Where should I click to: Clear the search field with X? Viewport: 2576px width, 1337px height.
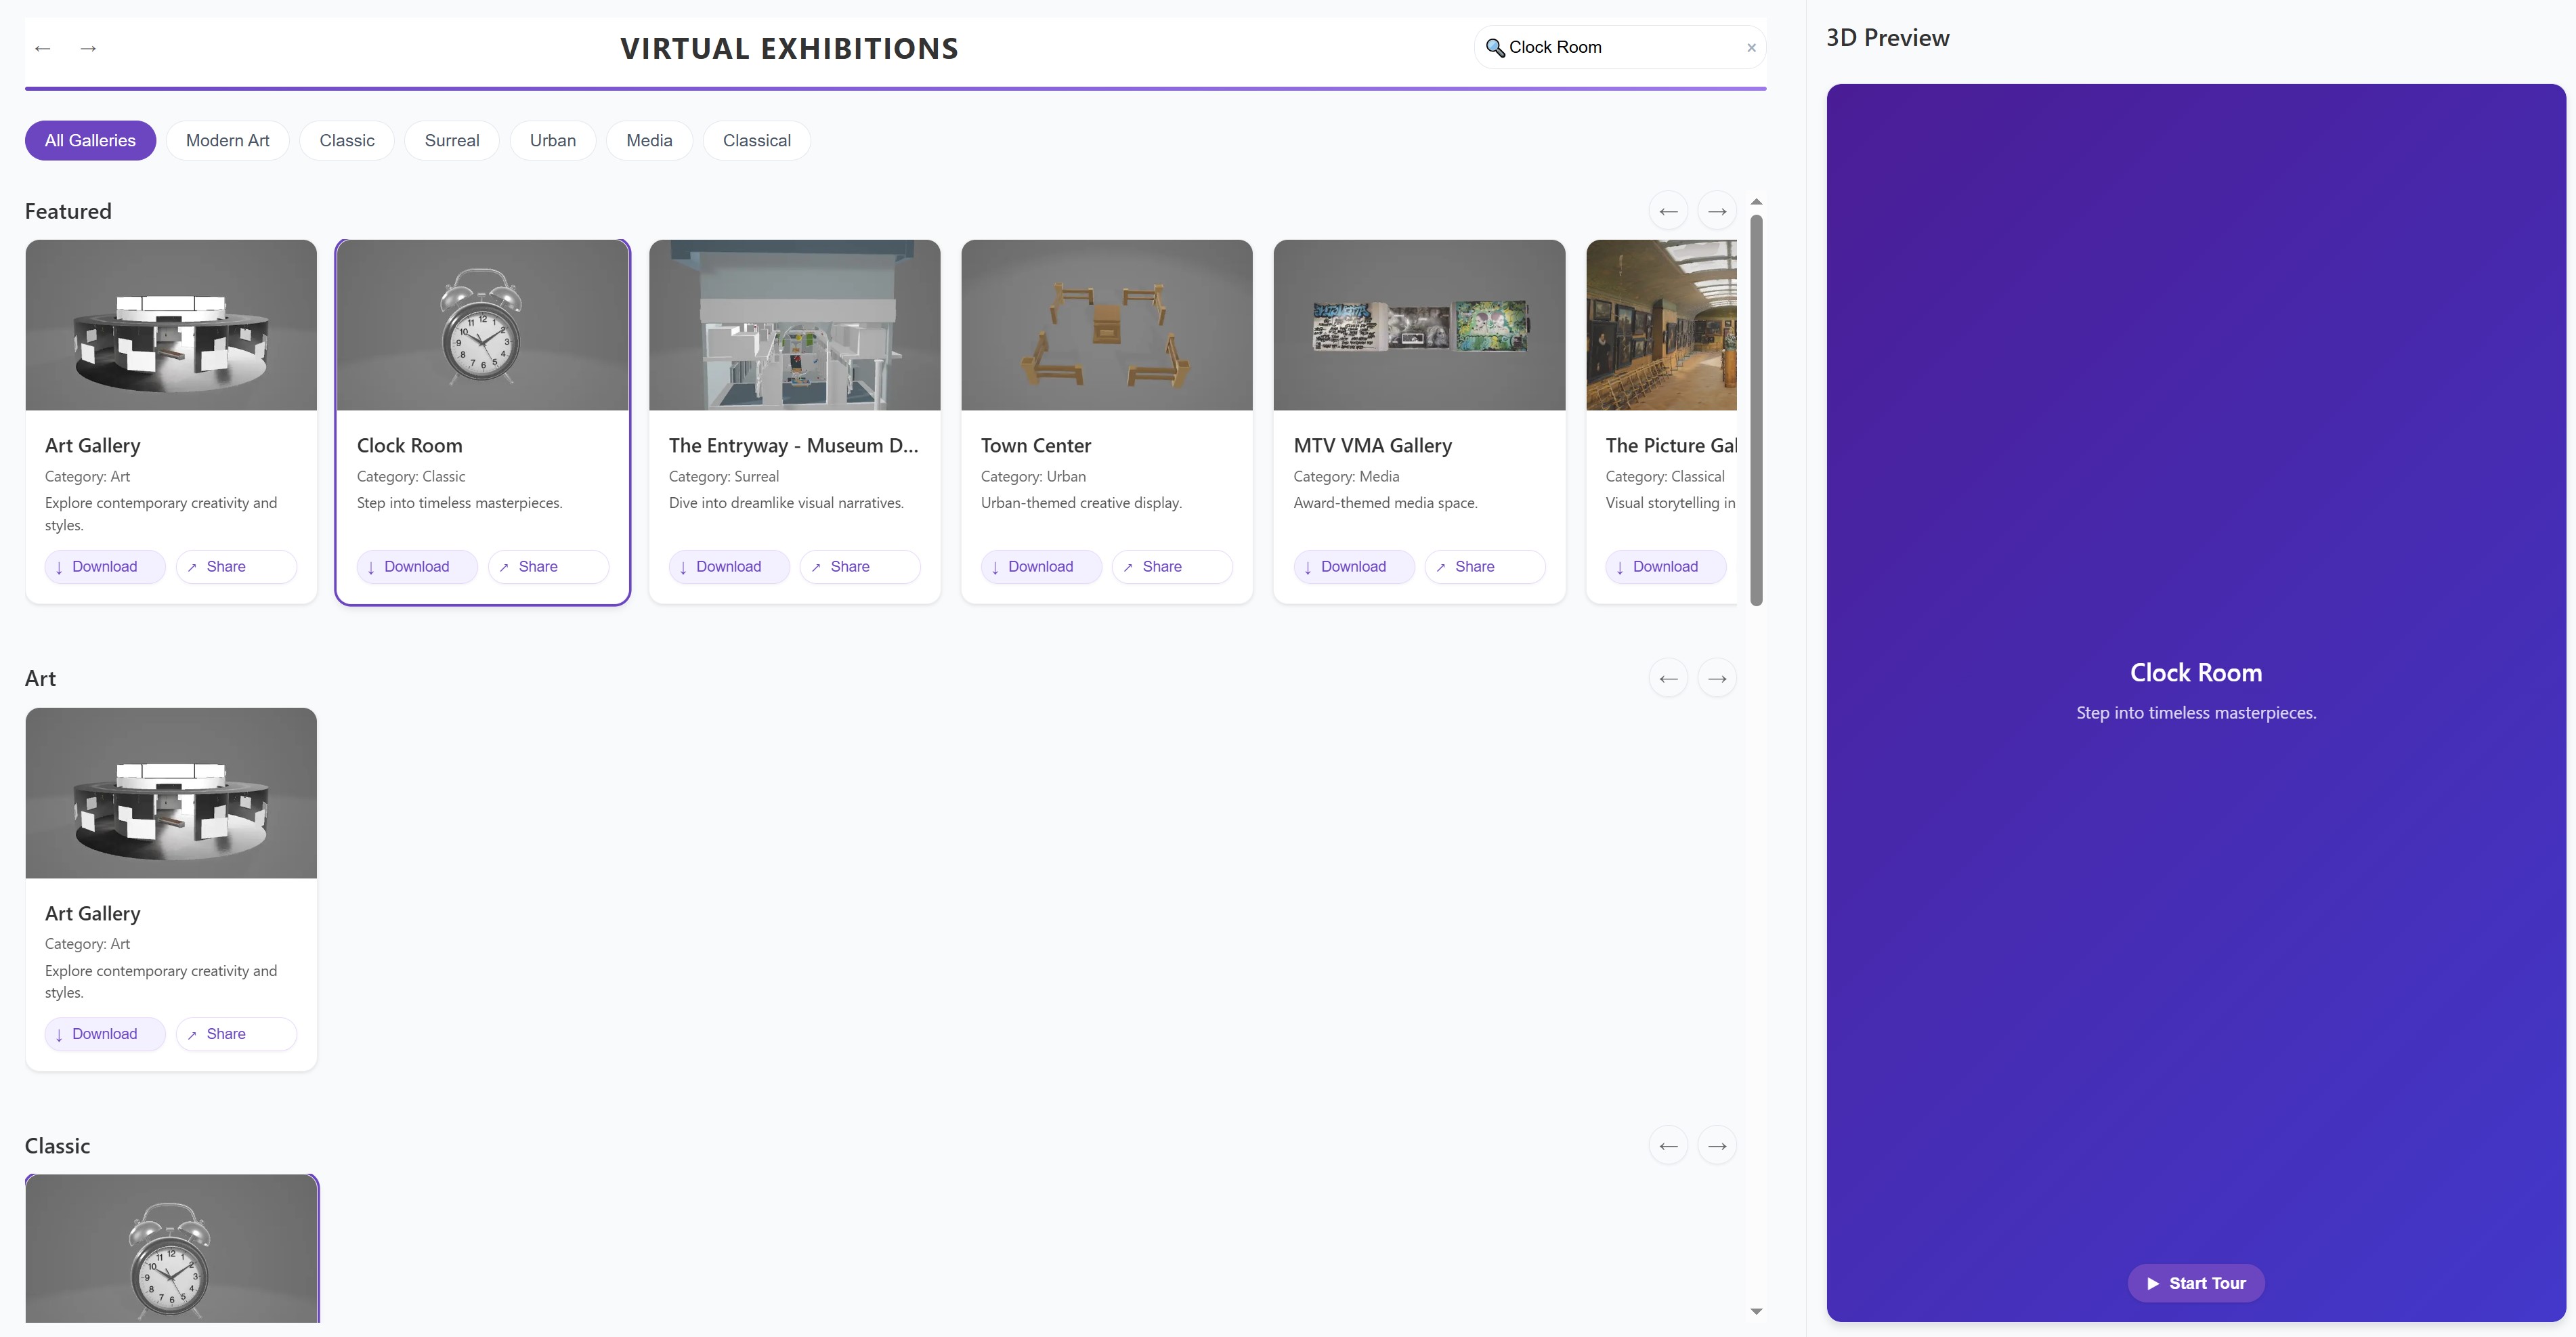point(1751,48)
